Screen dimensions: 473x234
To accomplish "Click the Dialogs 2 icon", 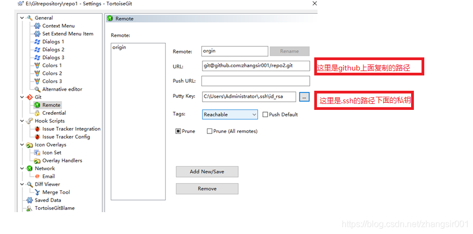I will pyautogui.click(x=37, y=49).
